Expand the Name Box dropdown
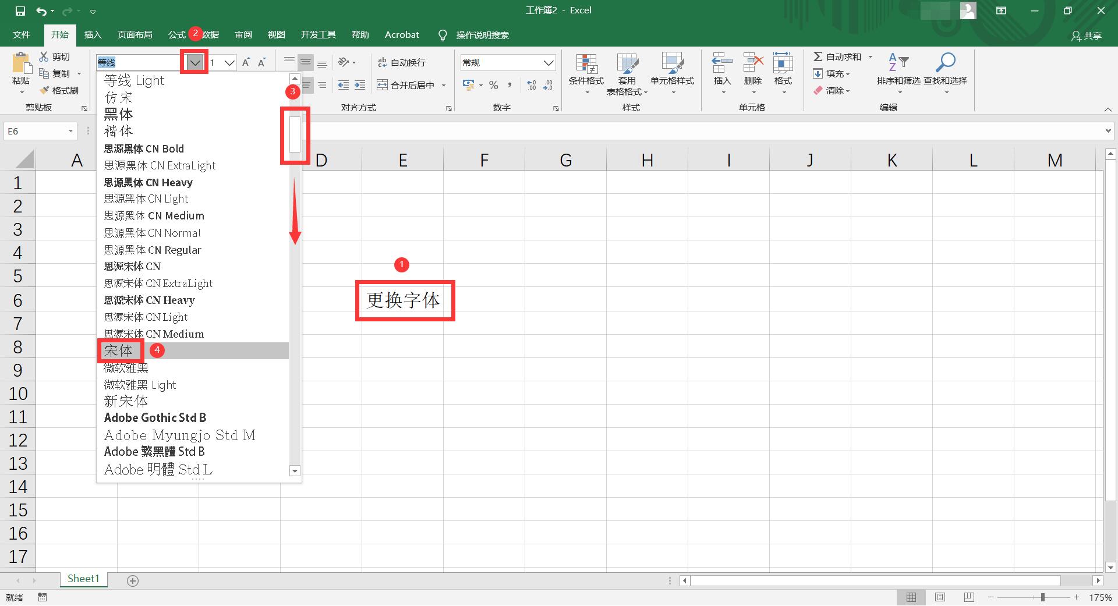Screen dimensions: 1118x606 point(70,131)
